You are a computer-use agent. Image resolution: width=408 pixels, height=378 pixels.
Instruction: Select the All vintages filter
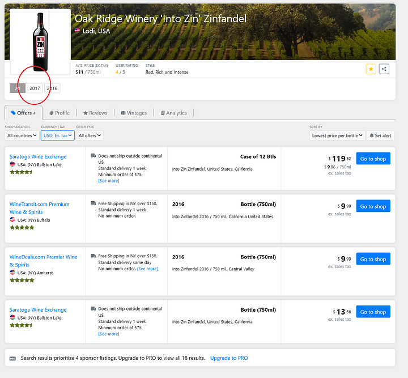point(18,88)
